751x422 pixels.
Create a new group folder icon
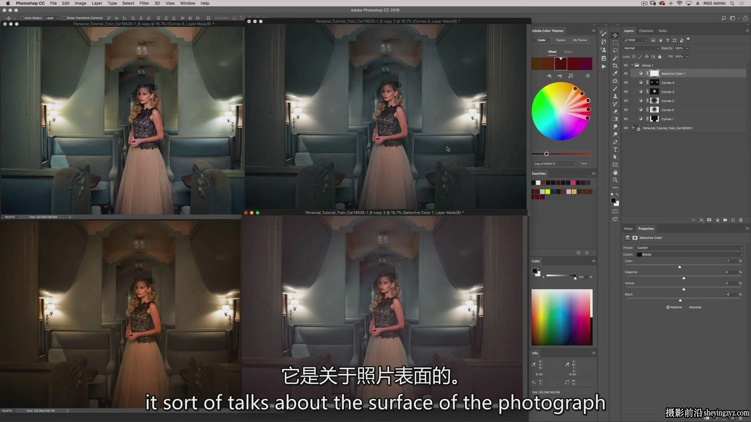pyautogui.click(x=725, y=220)
